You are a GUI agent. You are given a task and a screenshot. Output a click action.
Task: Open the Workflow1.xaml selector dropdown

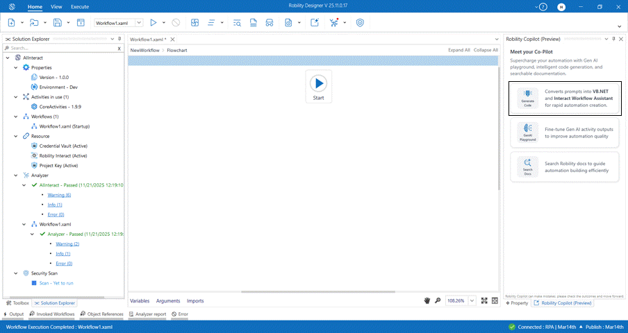[139, 23]
